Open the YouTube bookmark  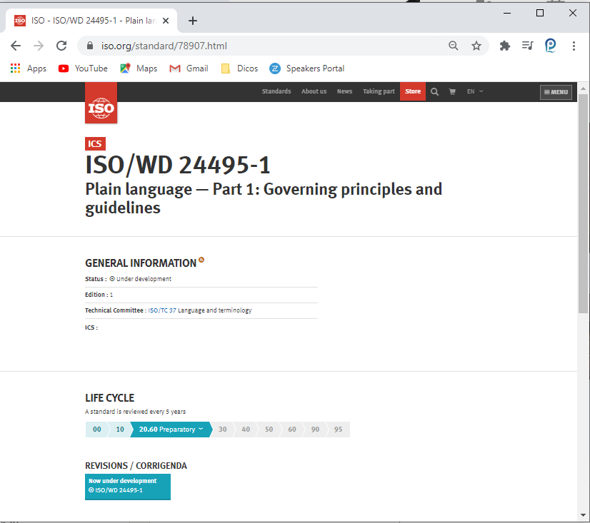point(83,68)
